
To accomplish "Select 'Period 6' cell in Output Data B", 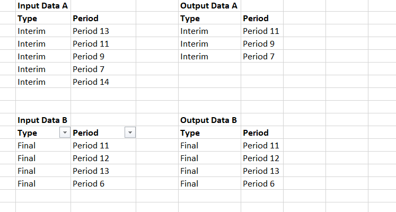I will (259, 184).
